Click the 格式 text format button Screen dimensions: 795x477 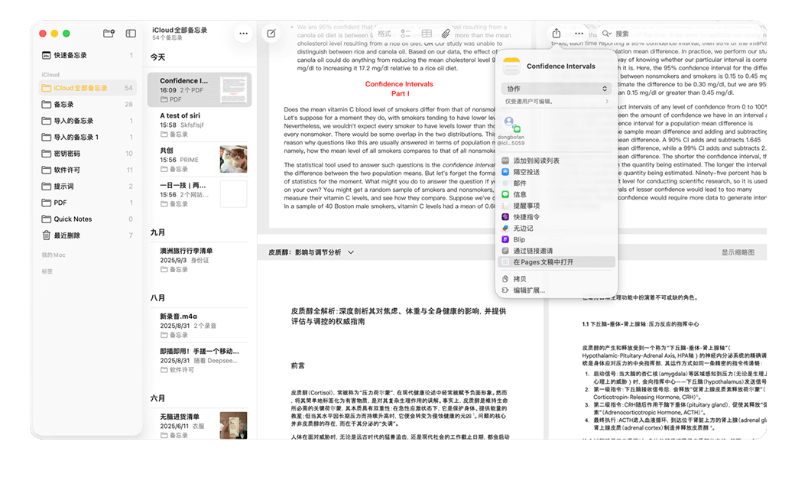[x=385, y=34]
